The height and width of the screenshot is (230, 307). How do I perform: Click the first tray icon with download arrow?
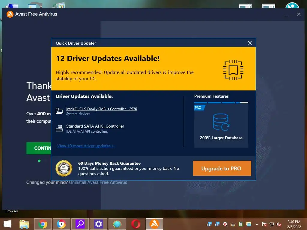(209, 224)
